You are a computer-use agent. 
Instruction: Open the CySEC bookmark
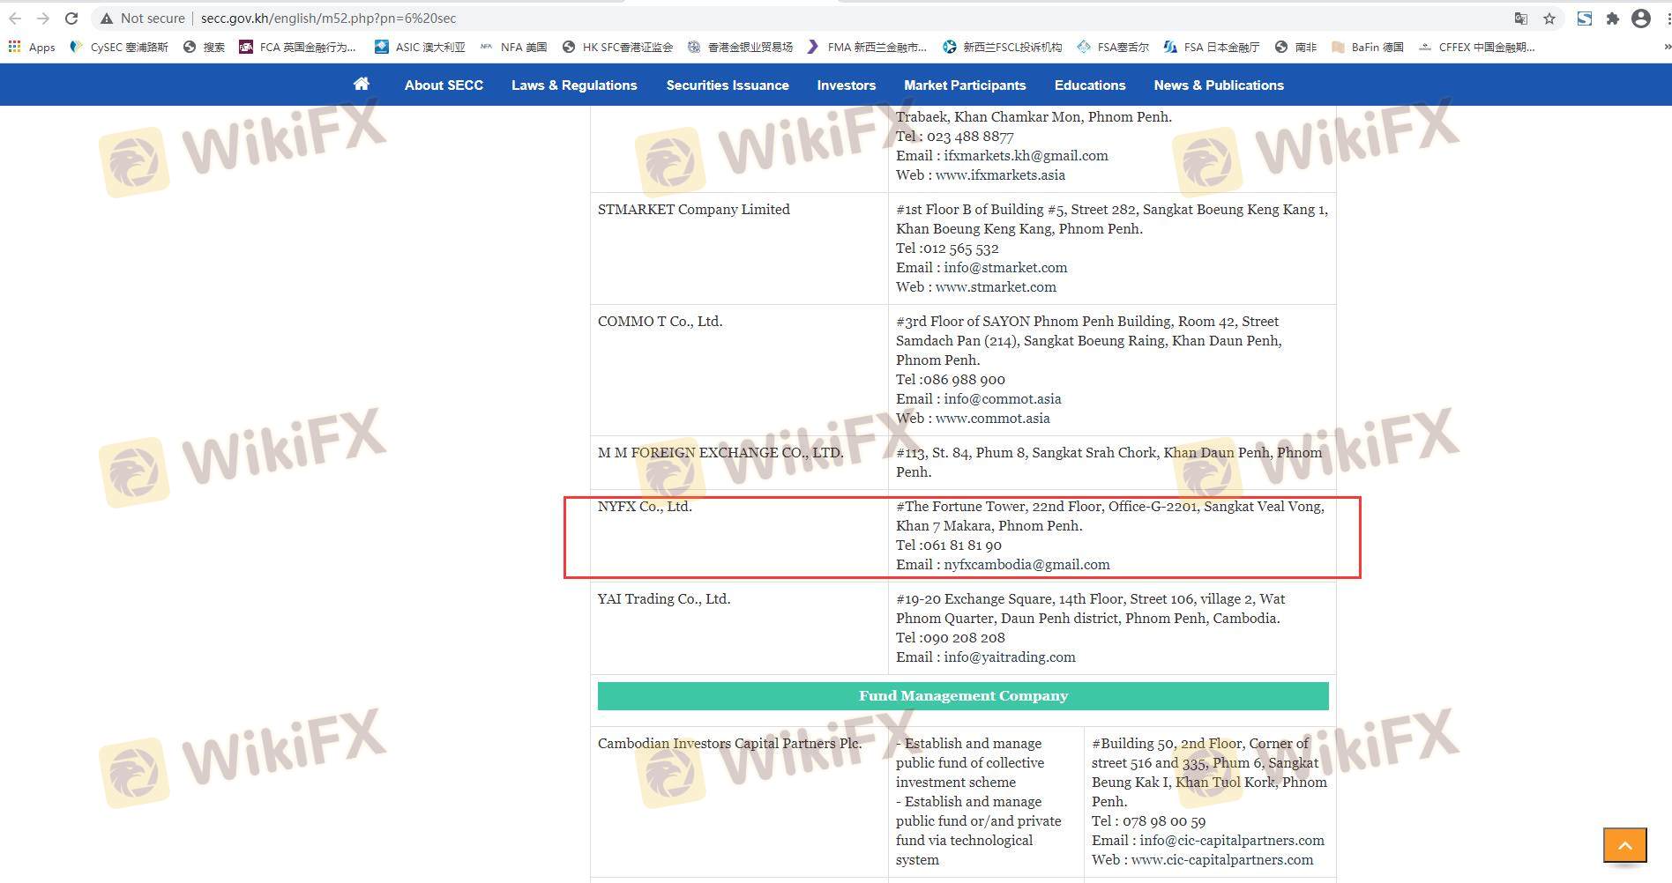[x=119, y=47]
